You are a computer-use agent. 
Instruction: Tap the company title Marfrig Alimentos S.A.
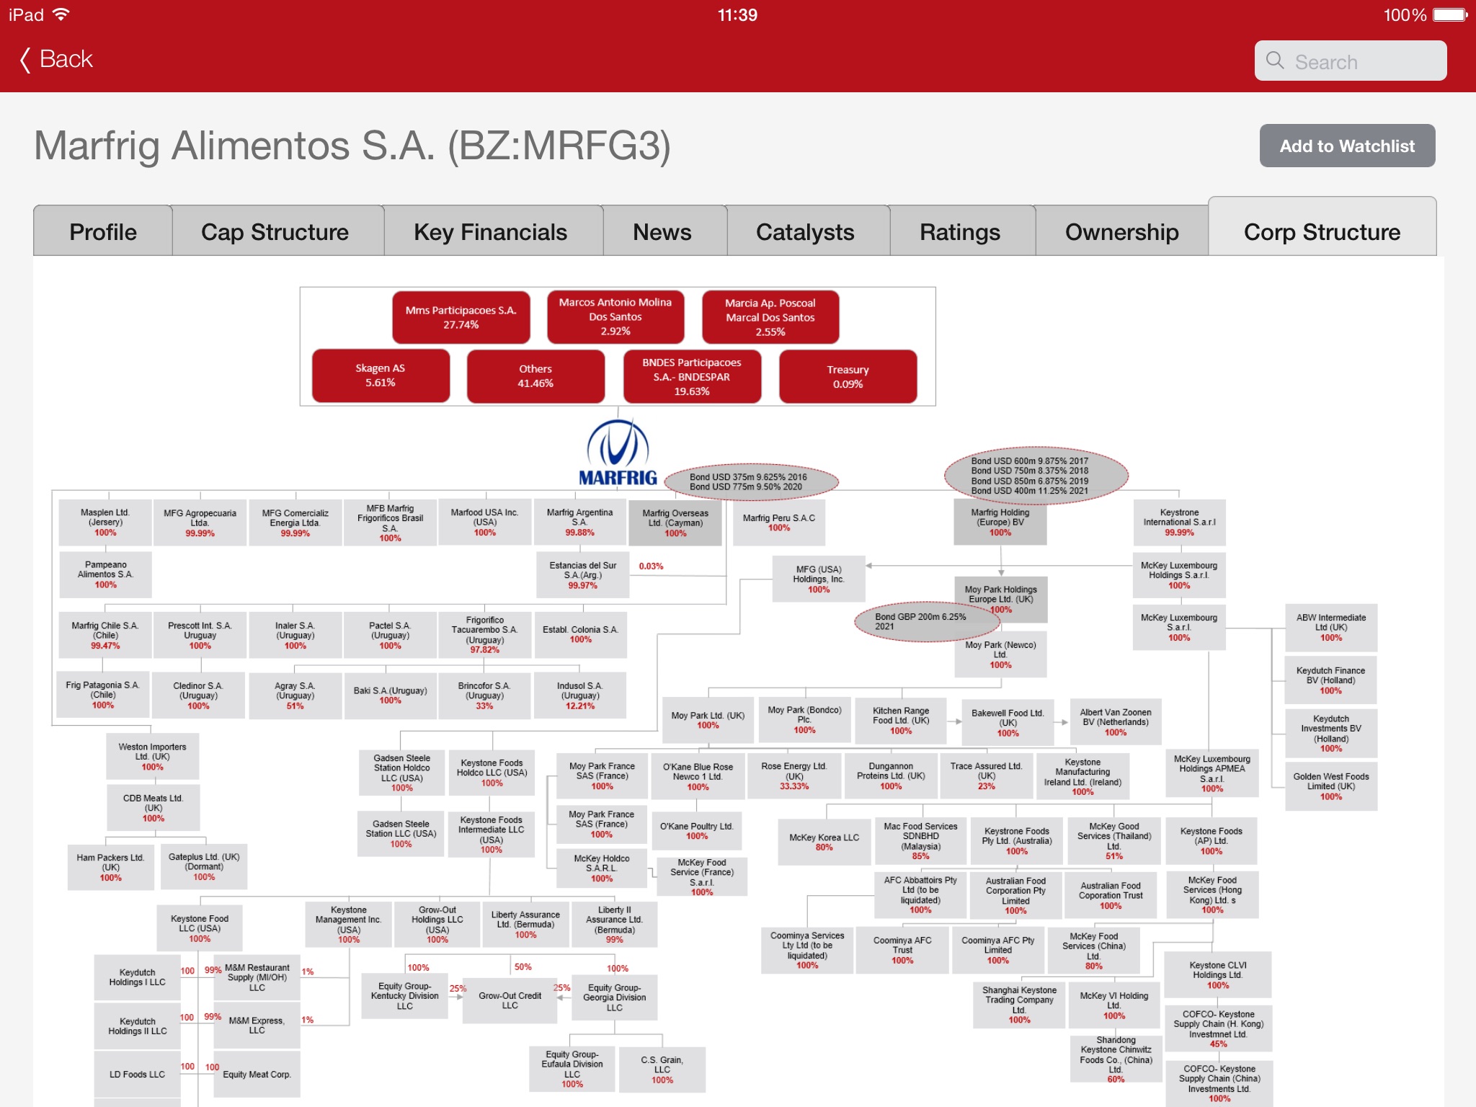[x=352, y=146]
